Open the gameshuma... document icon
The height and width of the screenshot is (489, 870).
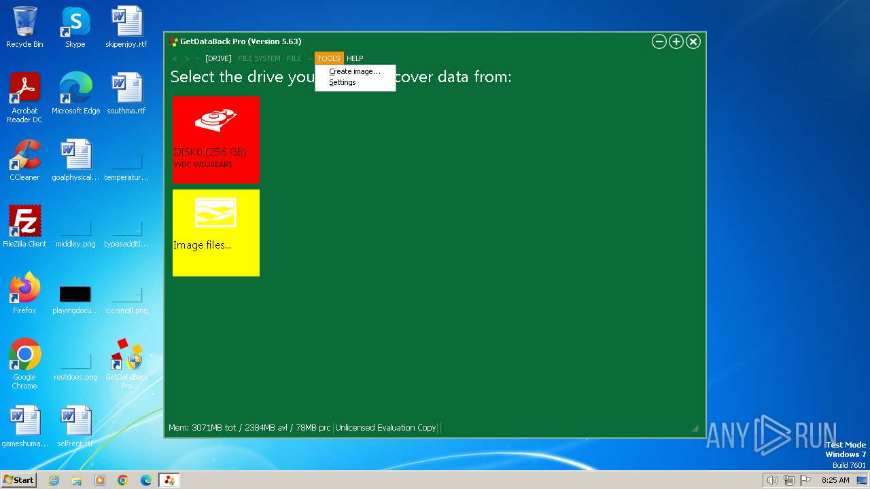pos(24,427)
